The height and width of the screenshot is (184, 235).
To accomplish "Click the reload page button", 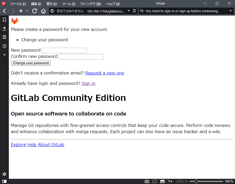I will point(35,11).
